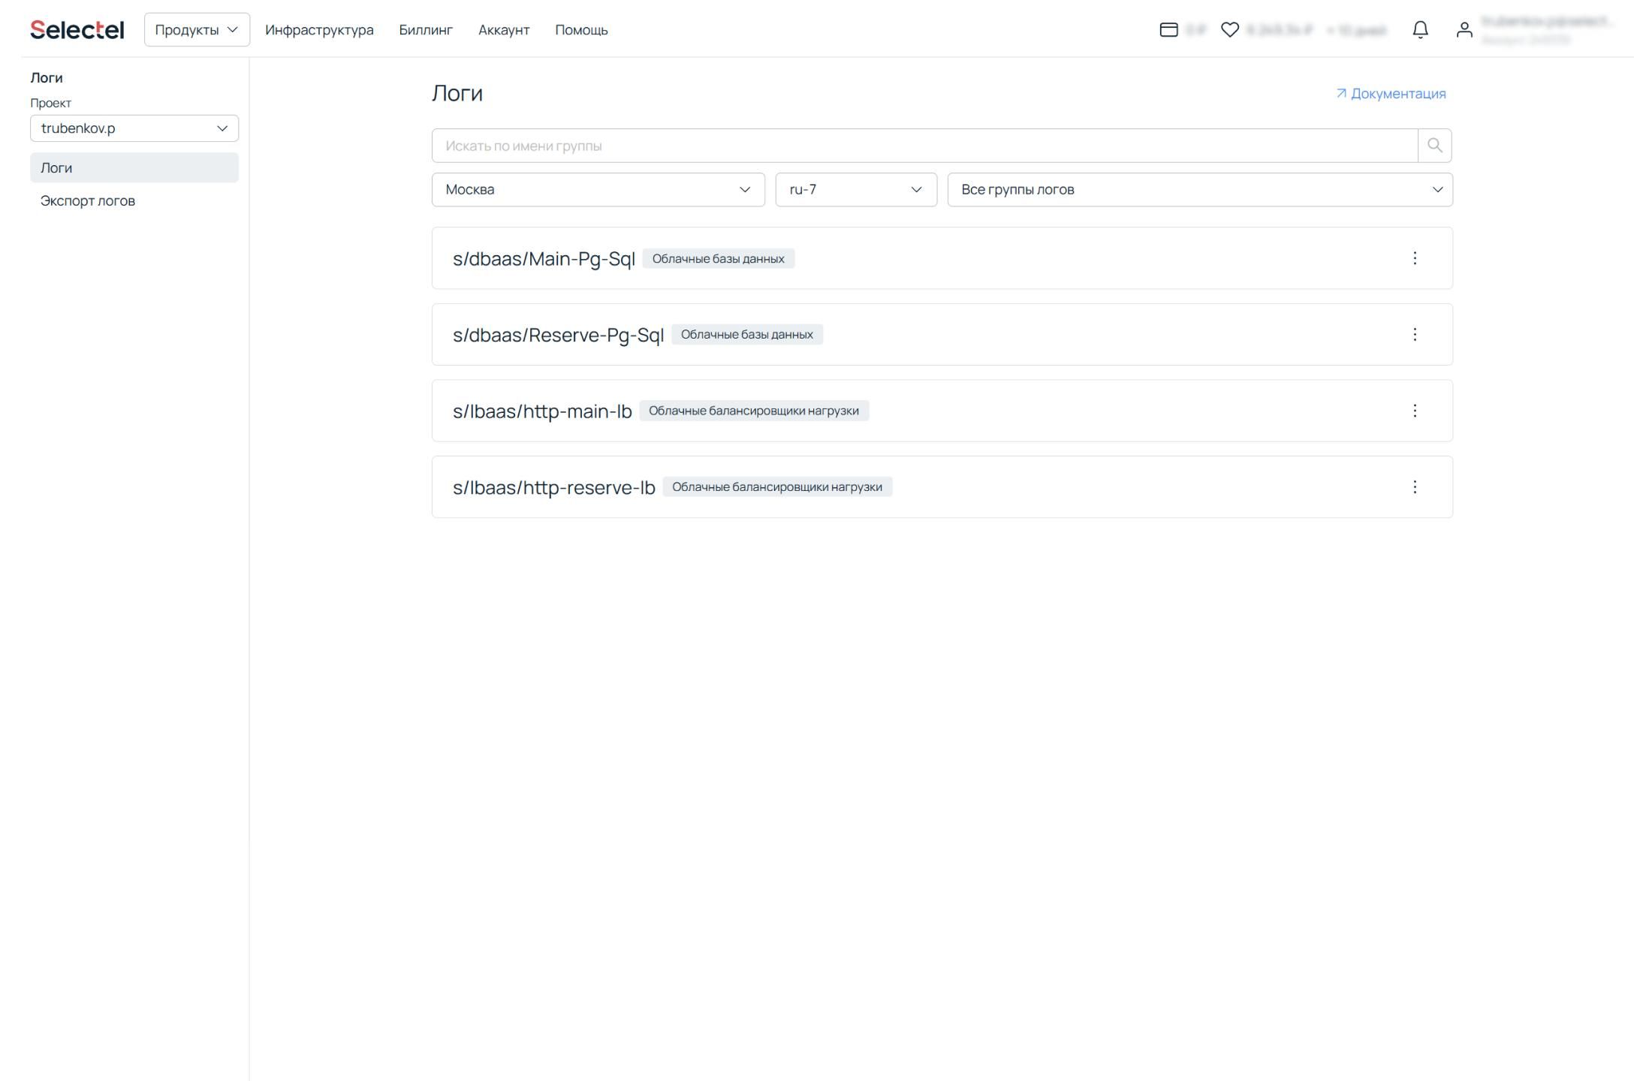Open the ru-7 pool dropdown
The height and width of the screenshot is (1081, 1652).
(x=855, y=190)
